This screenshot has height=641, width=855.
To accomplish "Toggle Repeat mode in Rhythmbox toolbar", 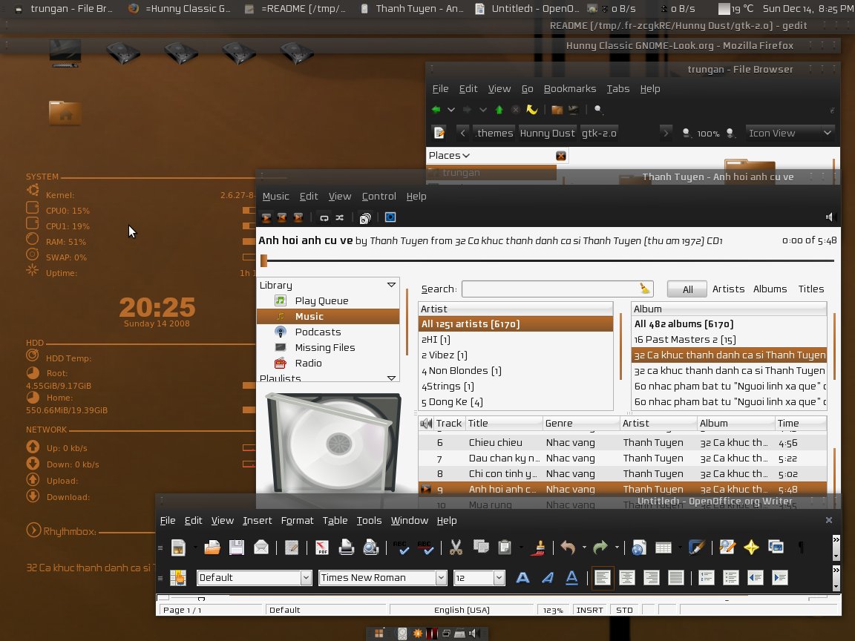I will (324, 217).
